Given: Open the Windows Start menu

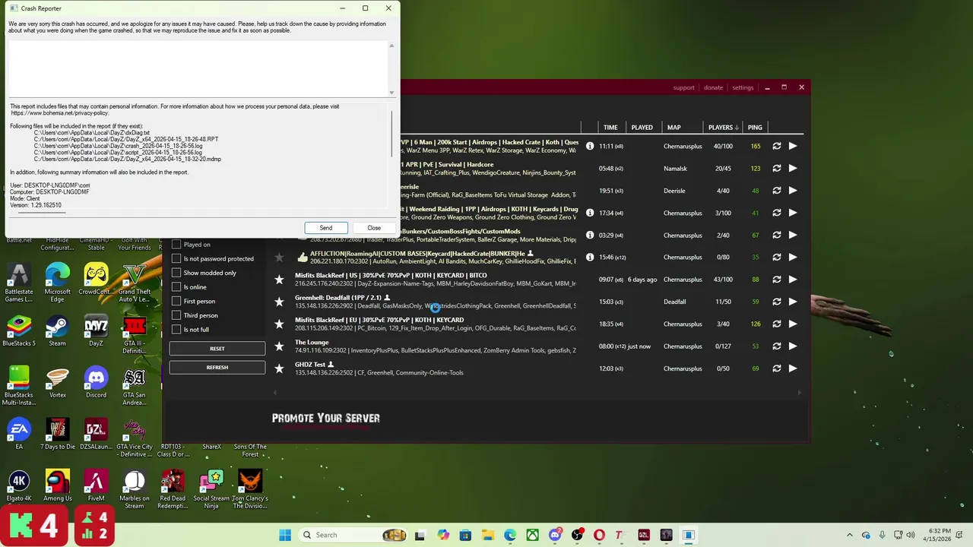Looking at the screenshot, I should pos(285,535).
